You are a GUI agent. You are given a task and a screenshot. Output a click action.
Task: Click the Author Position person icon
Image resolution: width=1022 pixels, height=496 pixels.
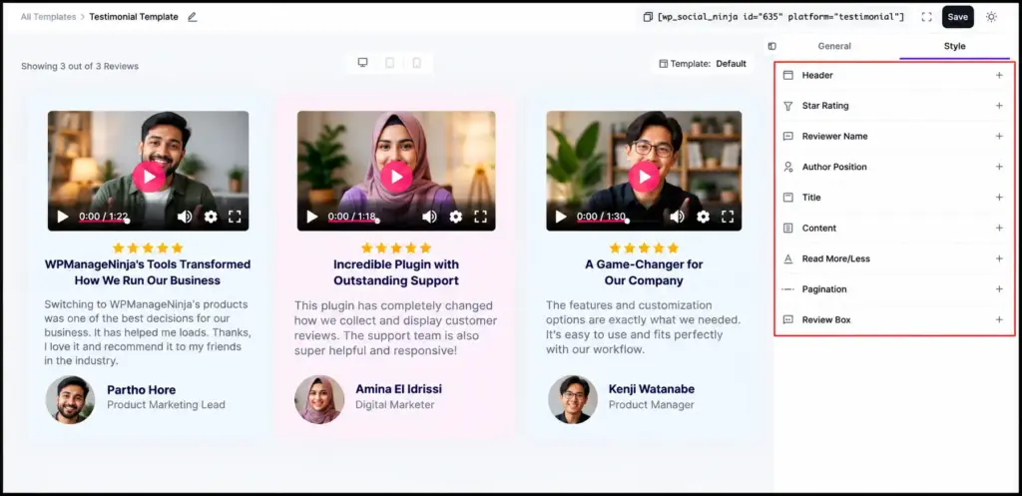point(788,167)
